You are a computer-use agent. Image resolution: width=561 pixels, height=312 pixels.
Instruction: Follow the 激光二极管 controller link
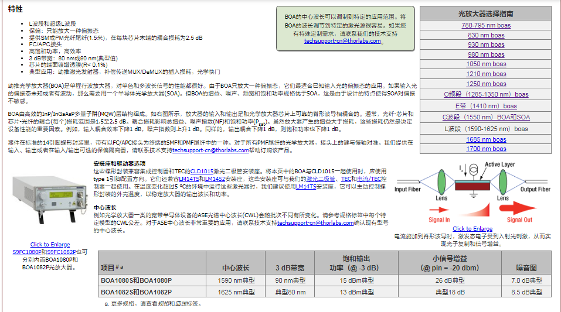[x=320, y=177]
